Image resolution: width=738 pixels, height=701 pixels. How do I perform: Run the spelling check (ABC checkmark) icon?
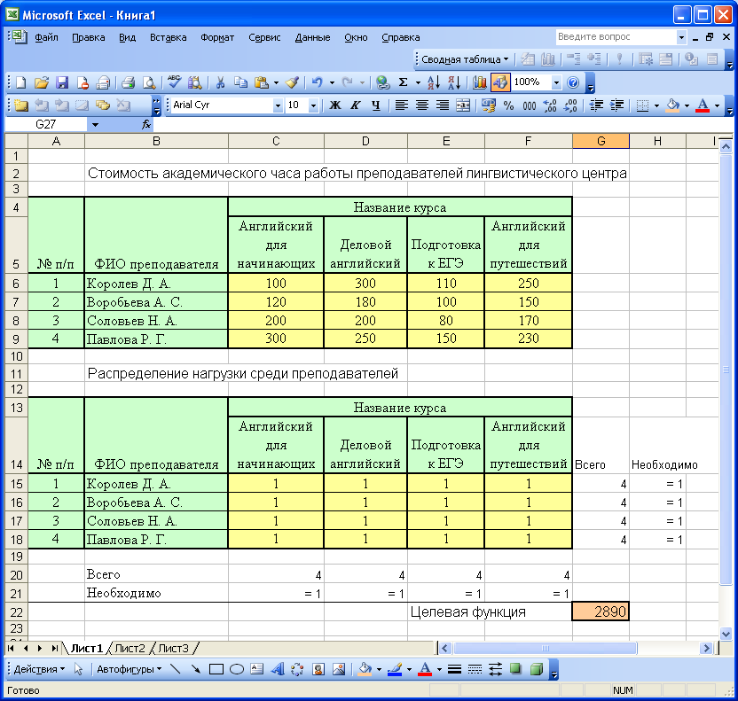tap(174, 82)
